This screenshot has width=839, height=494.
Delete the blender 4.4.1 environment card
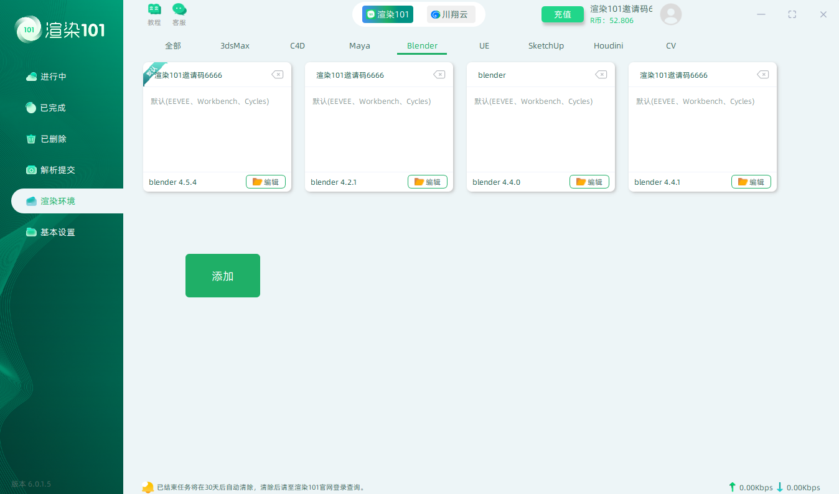(762, 75)
